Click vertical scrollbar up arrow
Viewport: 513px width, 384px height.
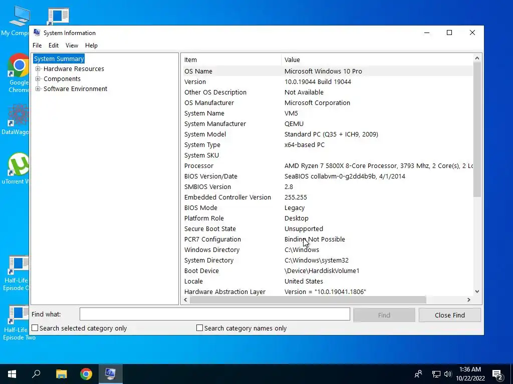pos(477,58)
